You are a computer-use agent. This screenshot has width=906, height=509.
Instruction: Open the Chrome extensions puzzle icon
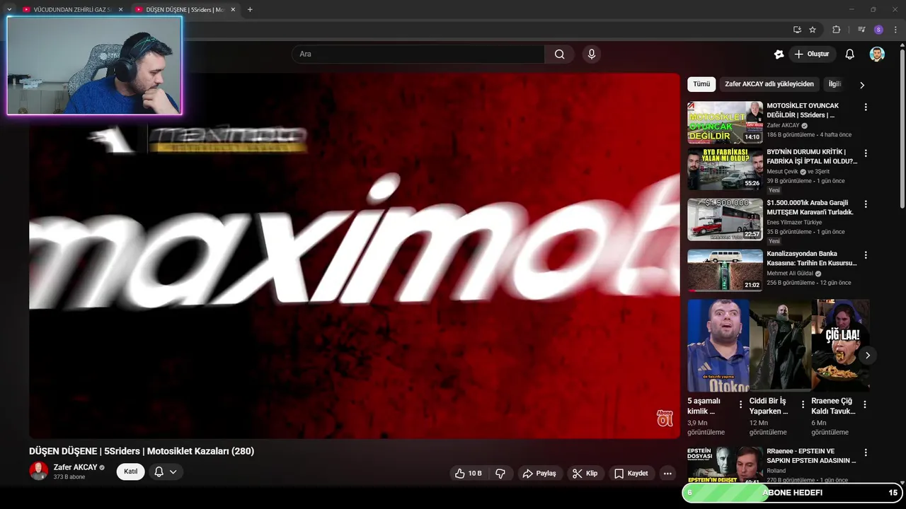[x=837, y=30]
